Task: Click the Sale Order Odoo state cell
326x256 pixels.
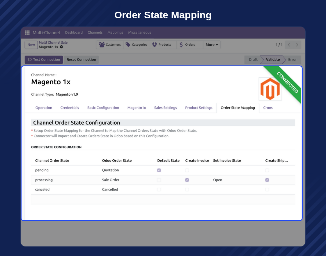Action: [111, 180]
